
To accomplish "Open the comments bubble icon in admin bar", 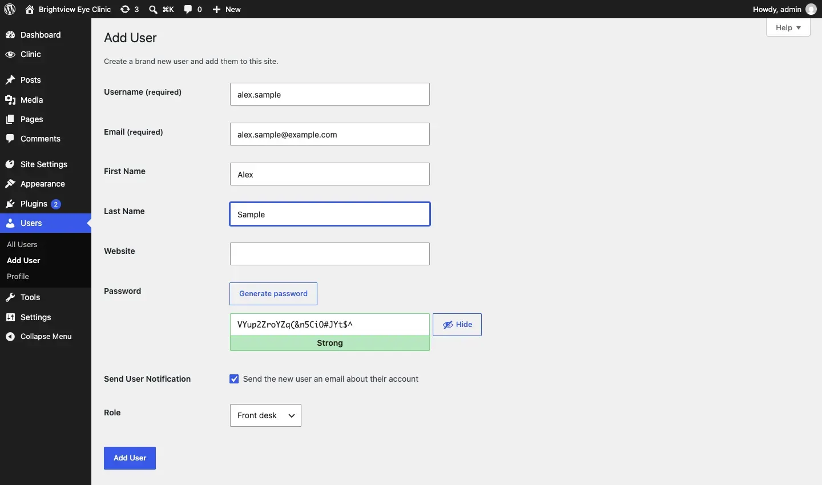I will point(189,9).
